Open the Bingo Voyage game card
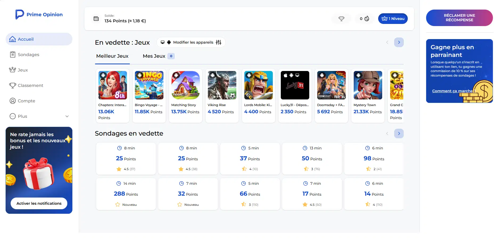Screen dimensions: 499x243 (149, 96)
